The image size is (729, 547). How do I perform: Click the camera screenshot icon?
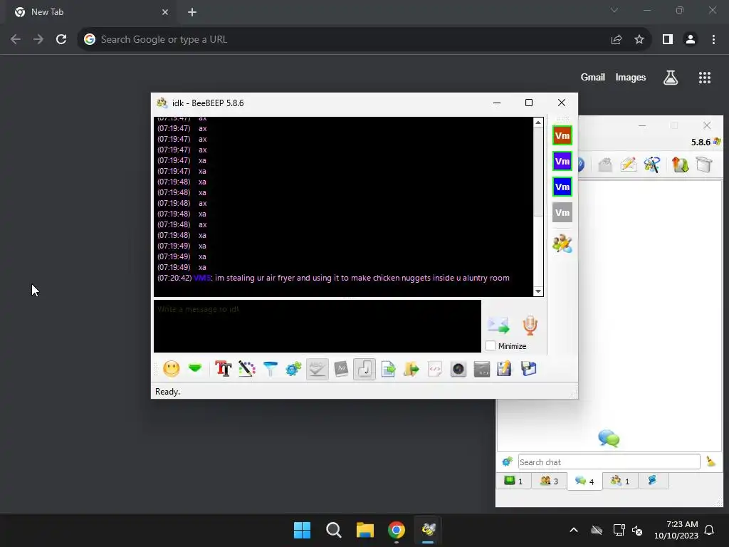point(458,369)
